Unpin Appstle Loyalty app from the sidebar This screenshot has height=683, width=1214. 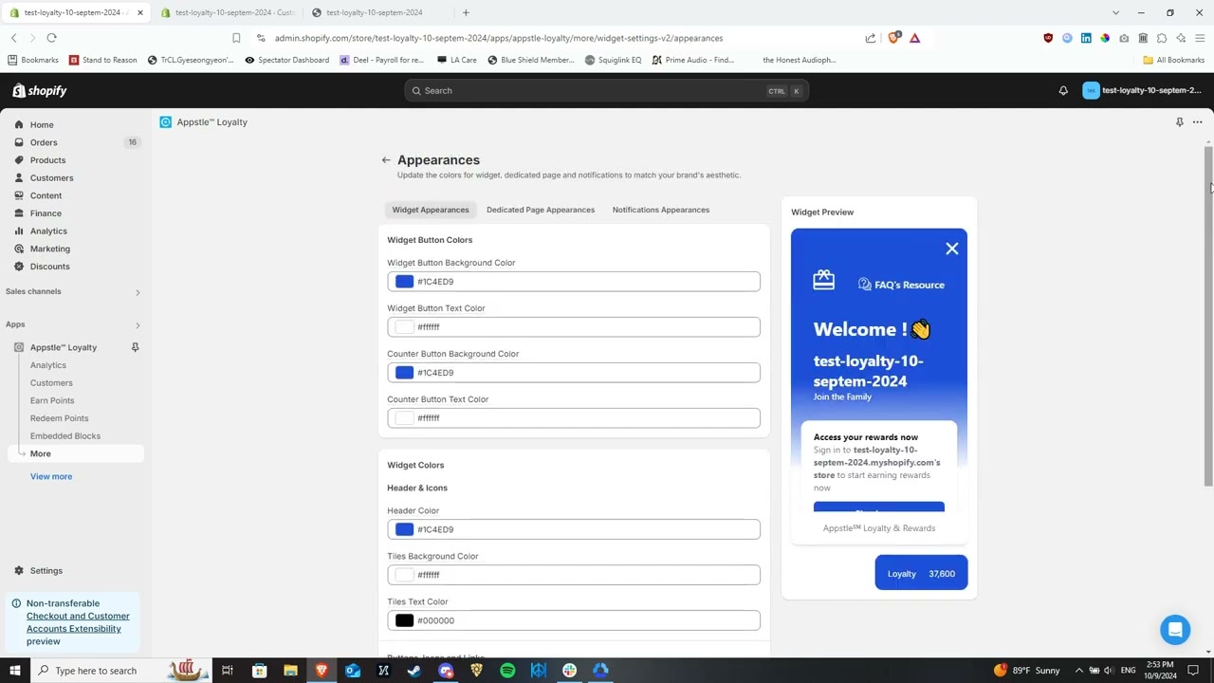pos(135,347)
